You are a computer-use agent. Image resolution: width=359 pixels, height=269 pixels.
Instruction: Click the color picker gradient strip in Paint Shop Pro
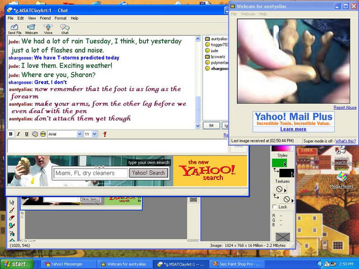pyautogui.click(x=282, y=148)
